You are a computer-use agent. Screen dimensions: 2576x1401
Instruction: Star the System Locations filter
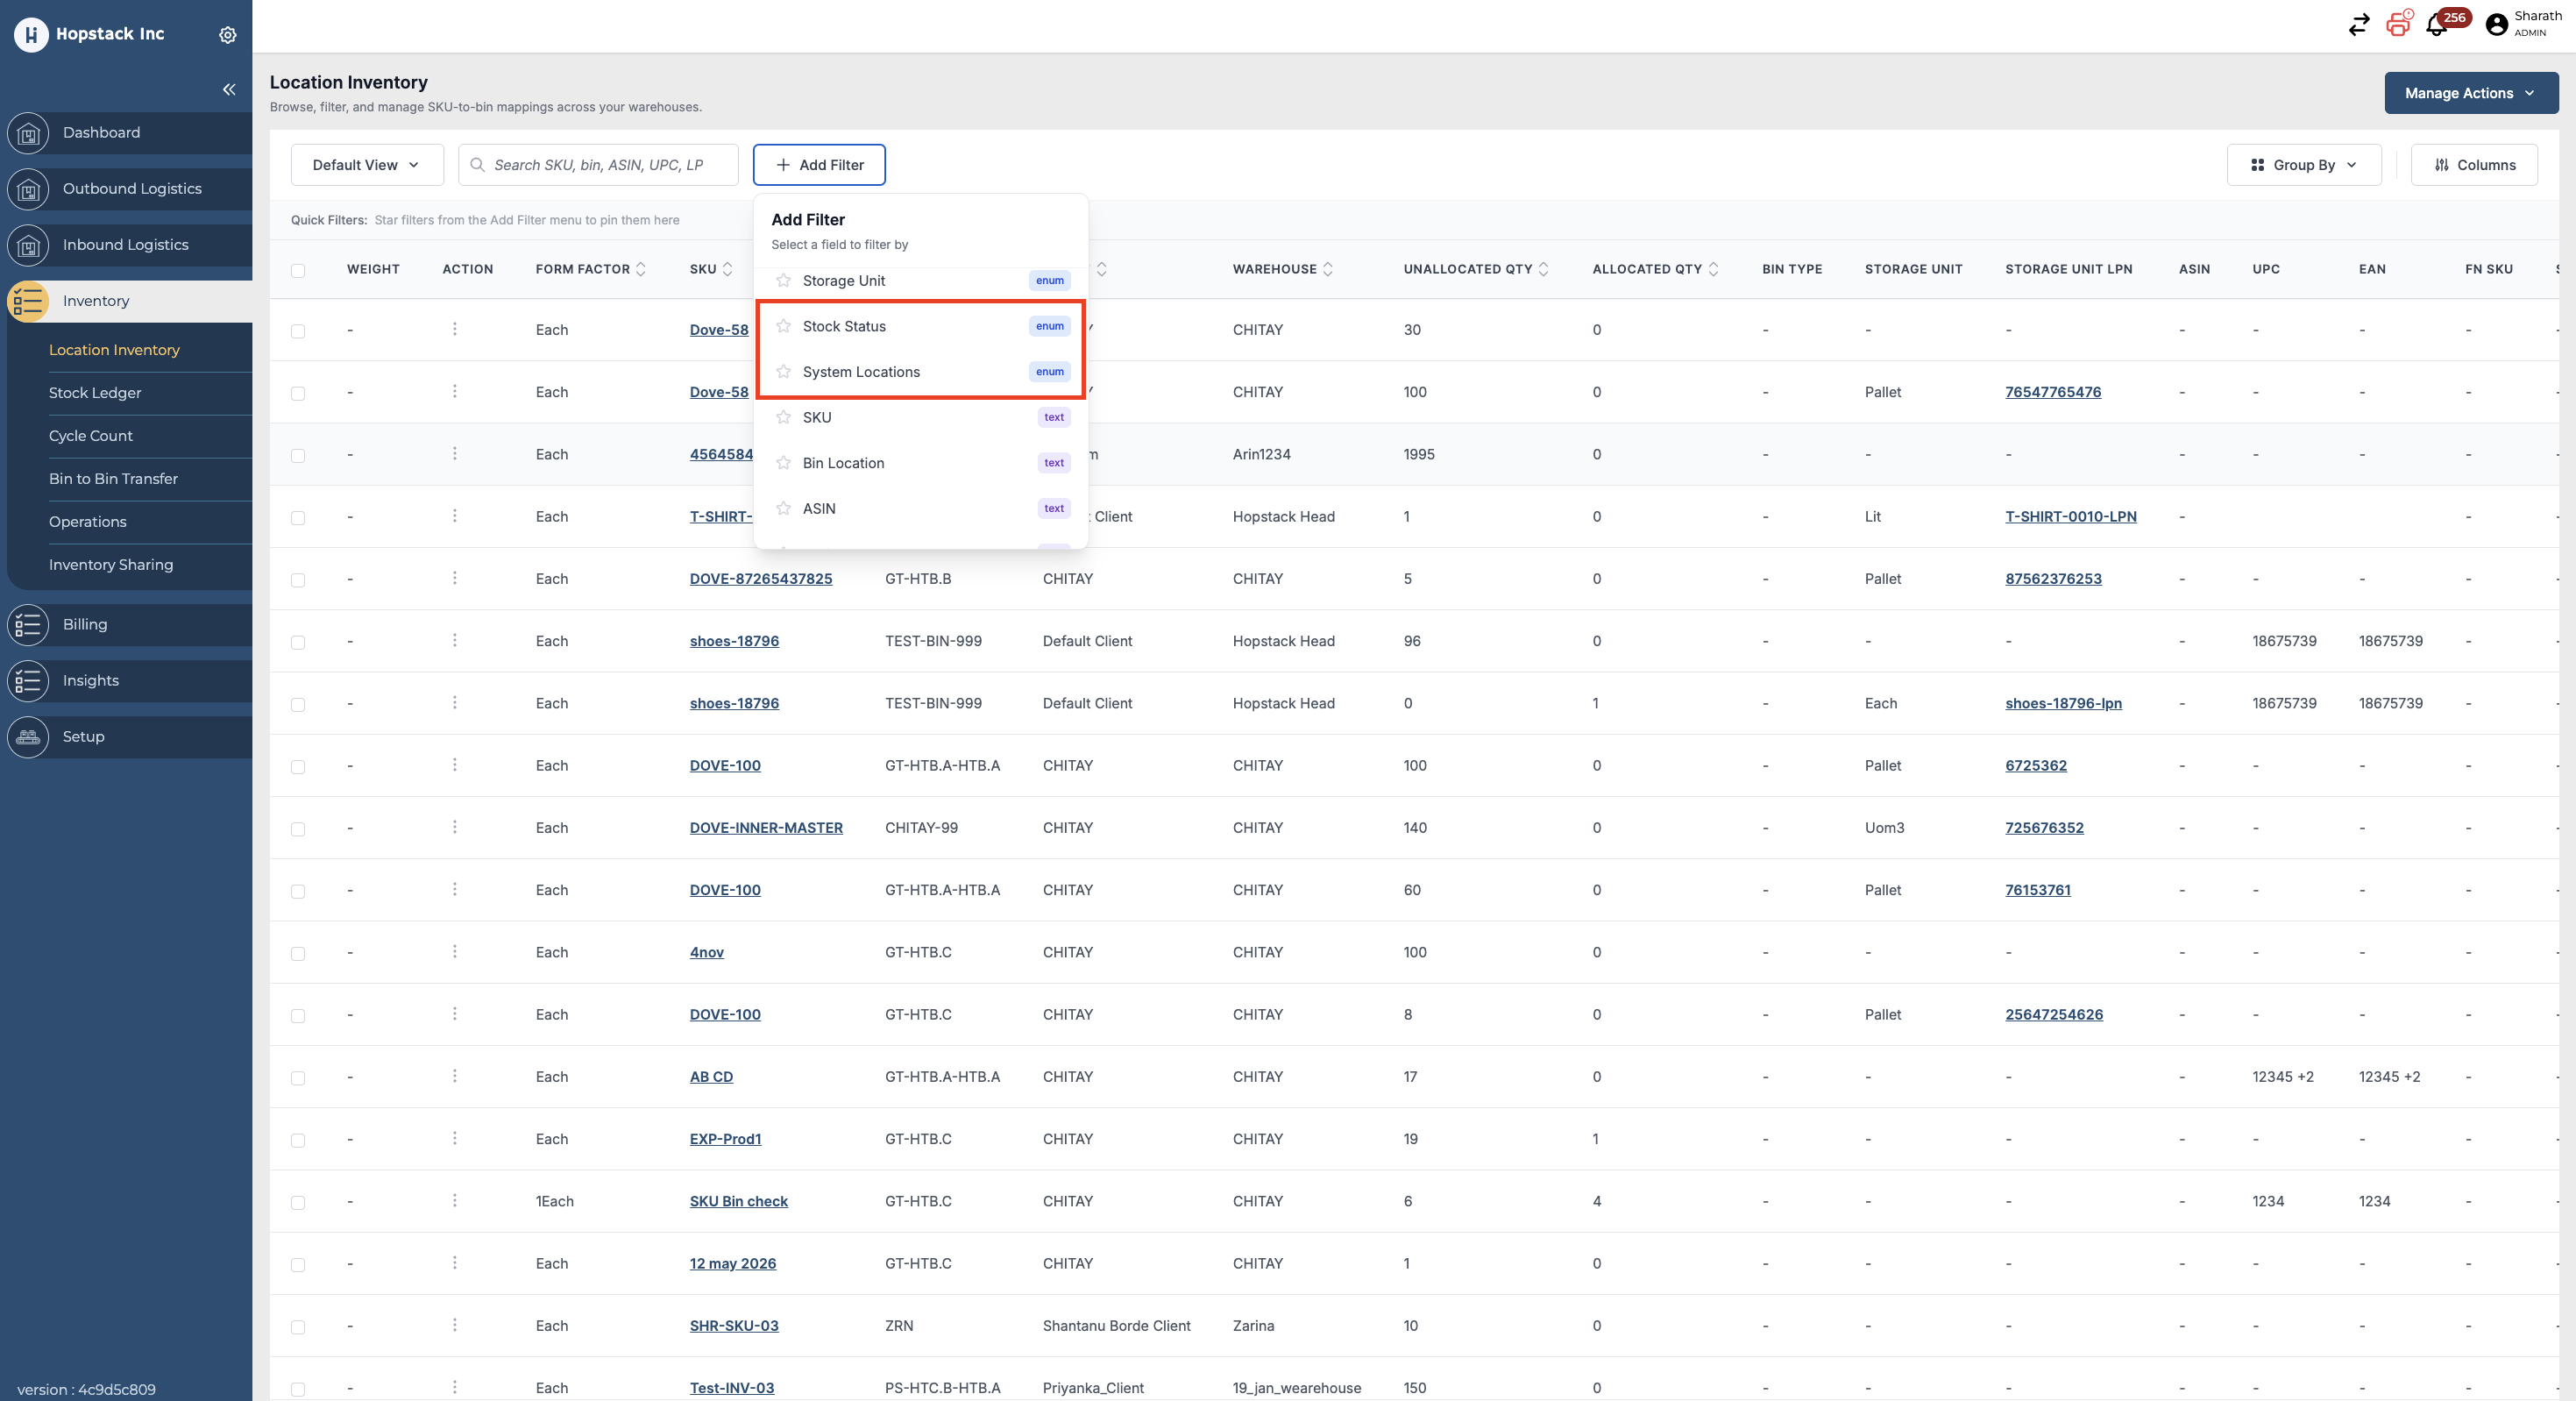click(x=784, y=372)
